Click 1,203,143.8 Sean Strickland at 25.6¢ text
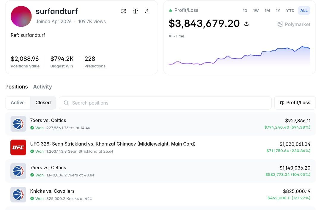Viewport: 321px width, 210px height. [x=80, y=151]
